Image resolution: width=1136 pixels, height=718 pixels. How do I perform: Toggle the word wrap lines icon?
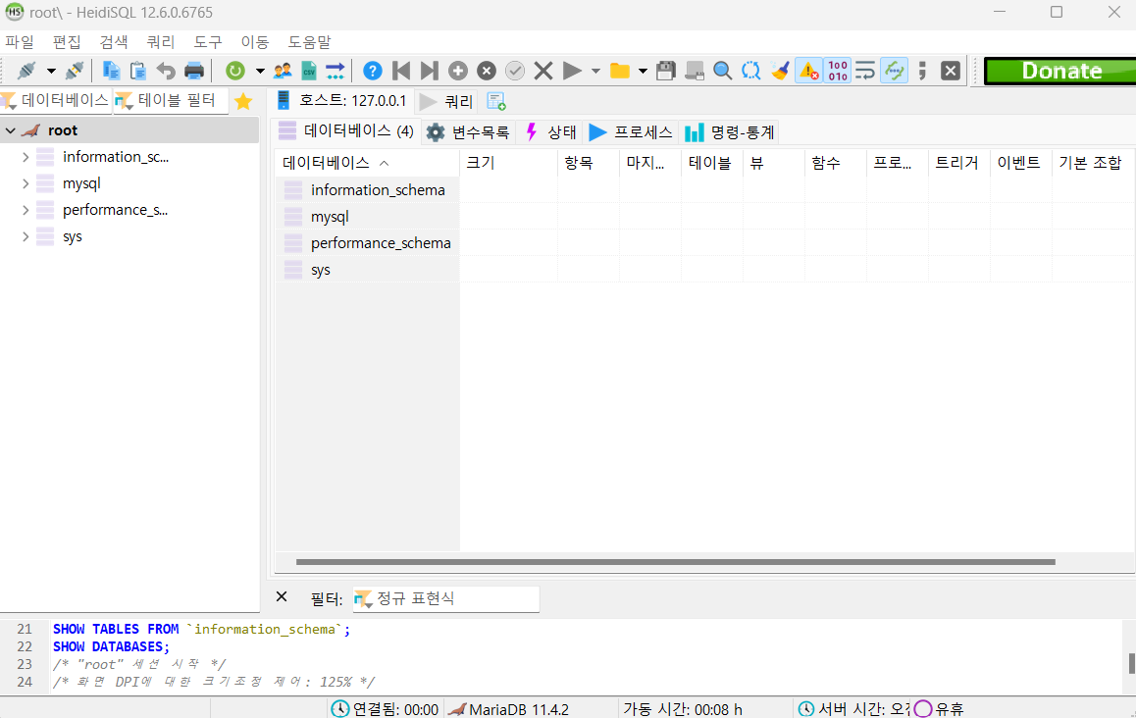(x=865, y=71)
